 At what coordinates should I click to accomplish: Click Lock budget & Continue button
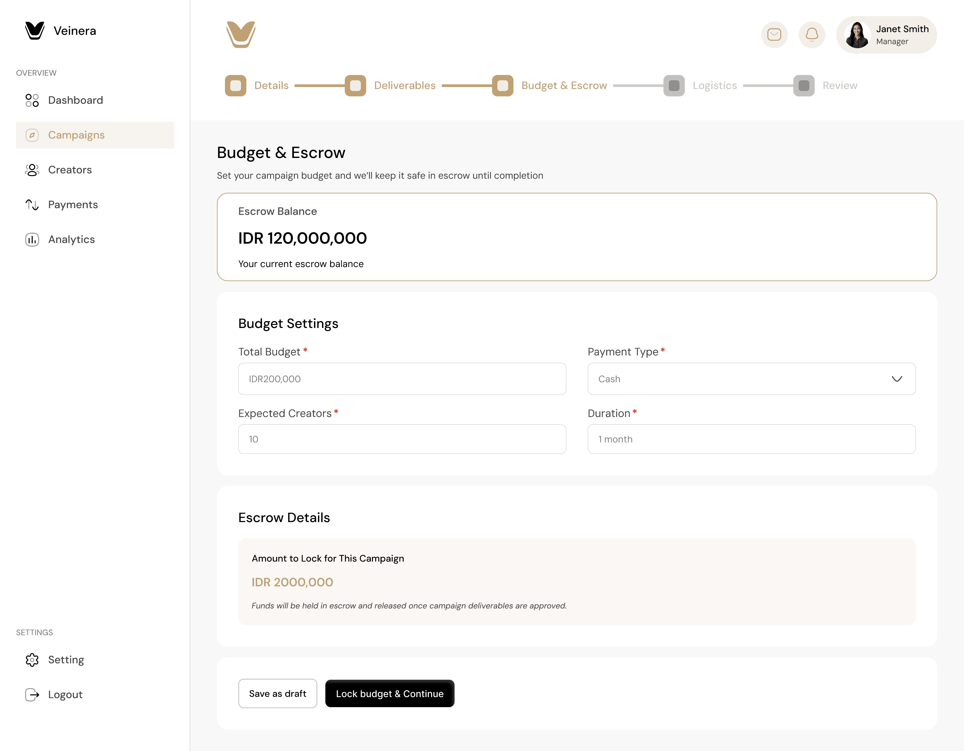(x=389, y=694)
